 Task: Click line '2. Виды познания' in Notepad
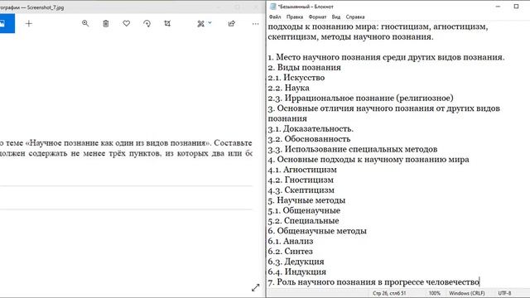304,67
